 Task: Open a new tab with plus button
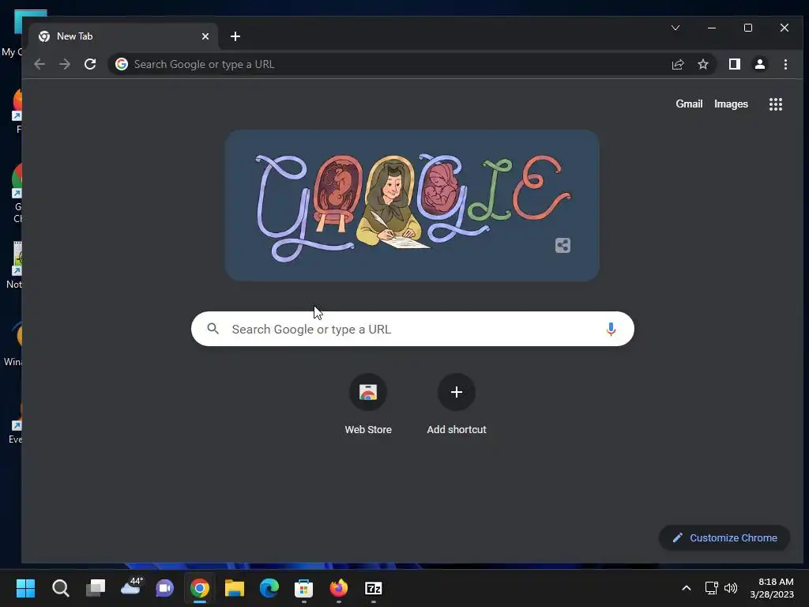point(235,36)
